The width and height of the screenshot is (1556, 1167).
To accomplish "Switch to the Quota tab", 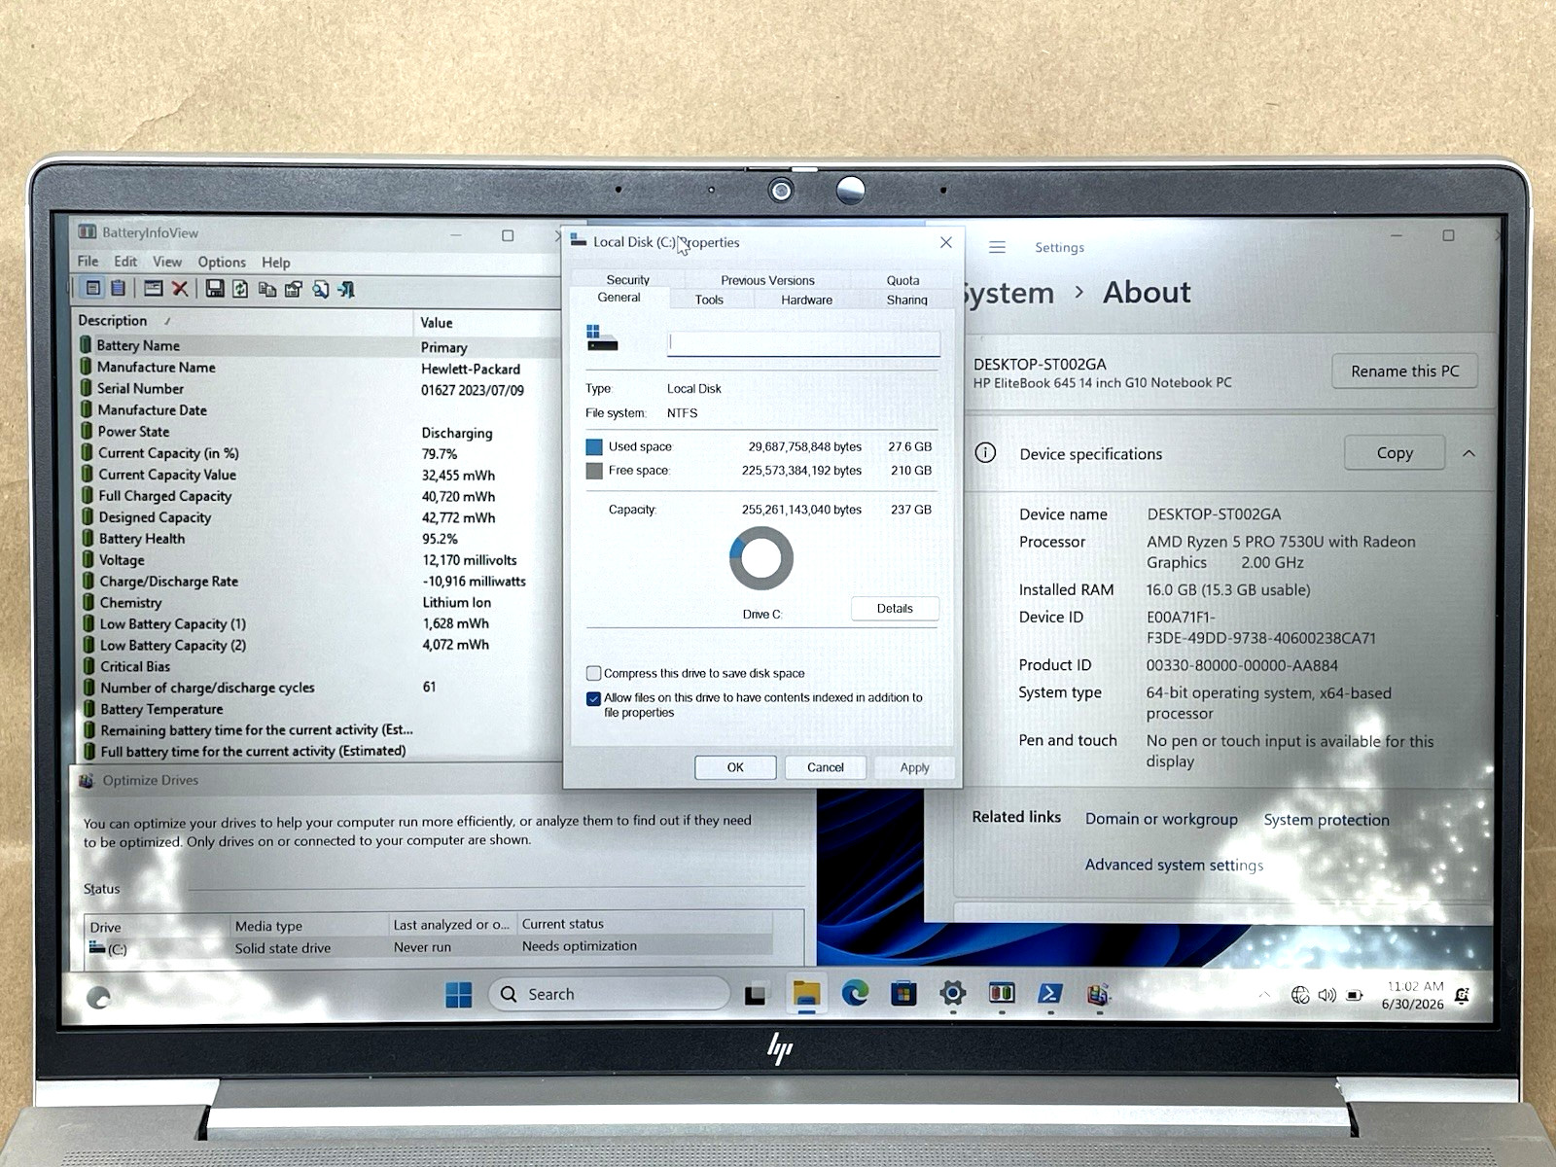I will pyautogui.click(x=902, y=280).
